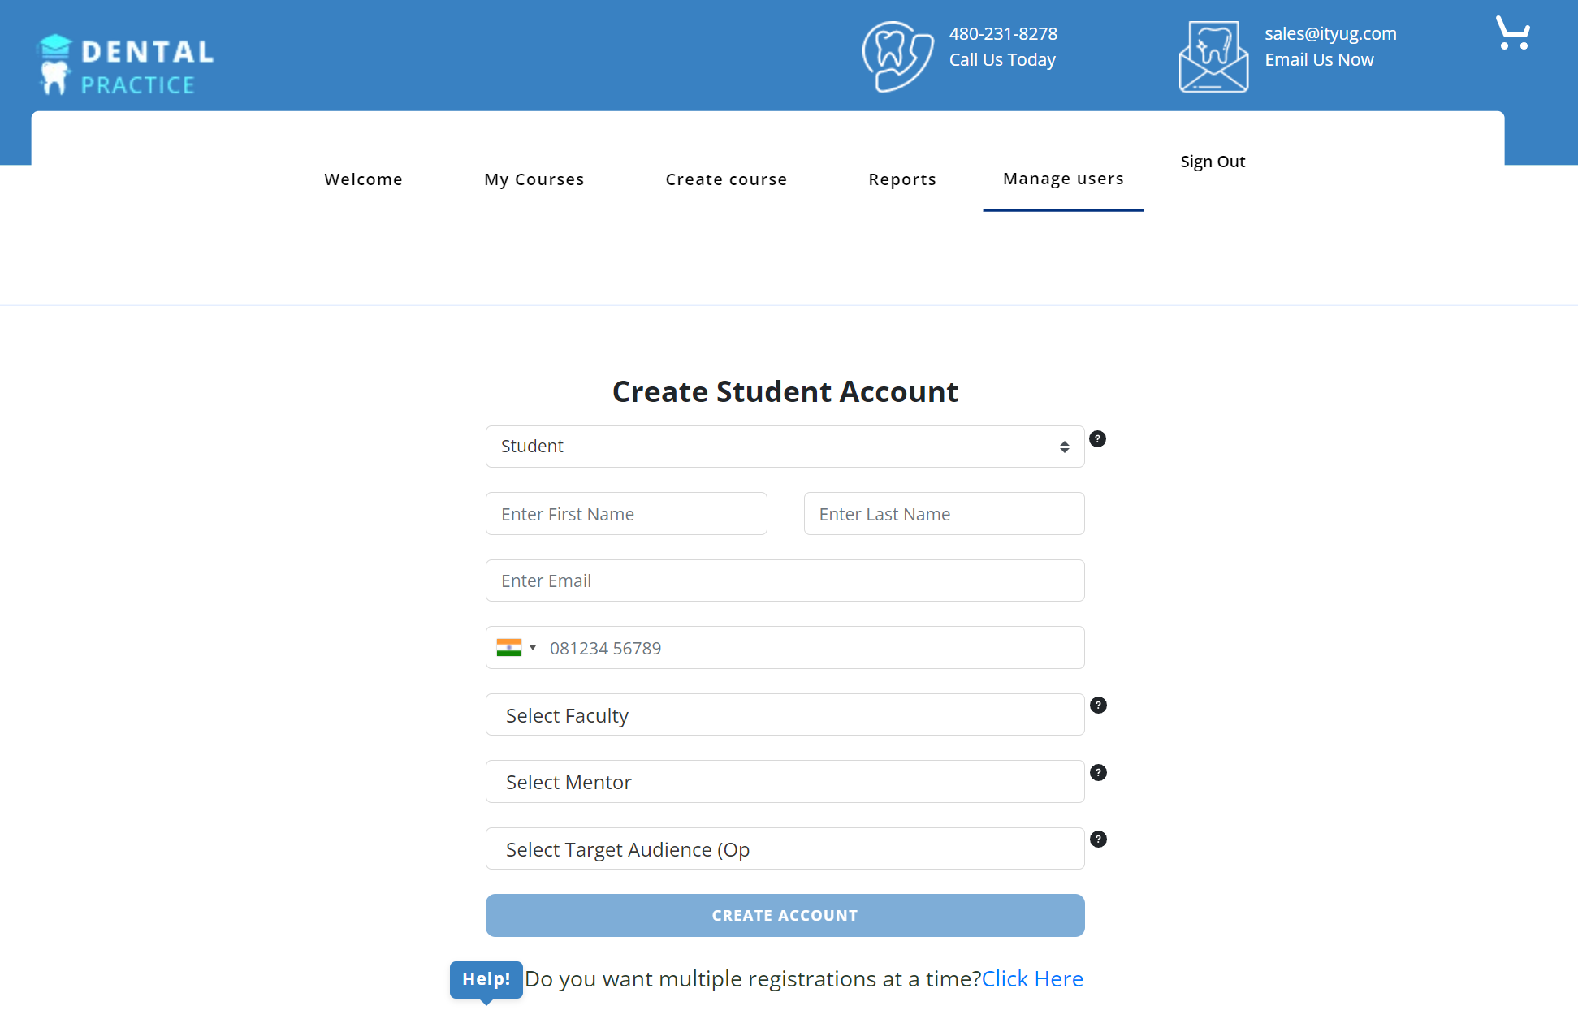
Task: Expand the Select Mentor dropdown
Action: point(785,782)
